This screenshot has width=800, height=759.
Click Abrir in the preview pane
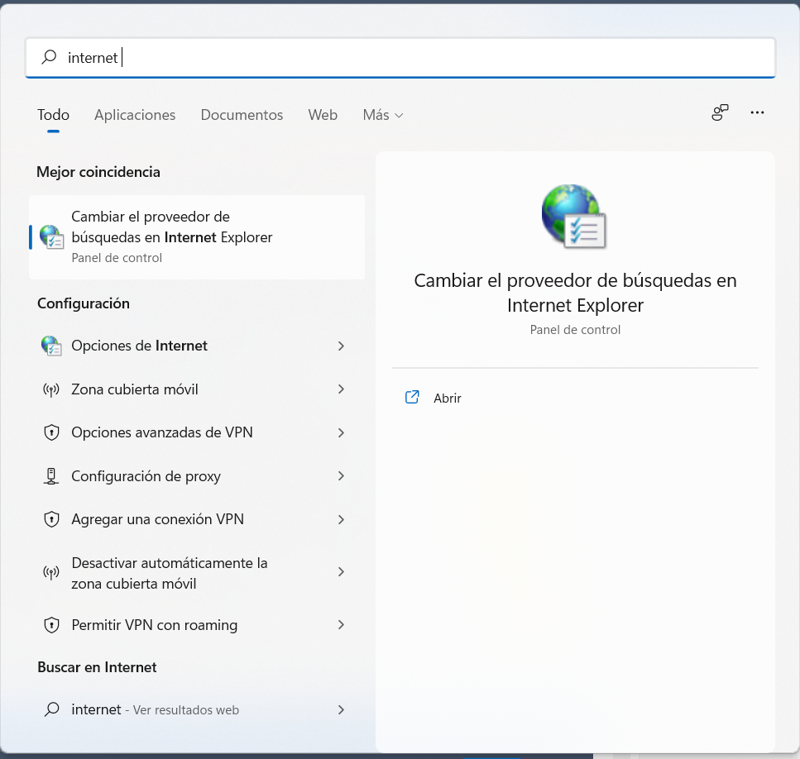447,399
